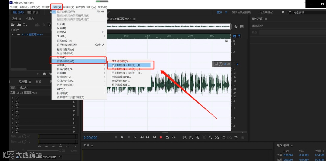Click the Import File icon

click(19, 25)
